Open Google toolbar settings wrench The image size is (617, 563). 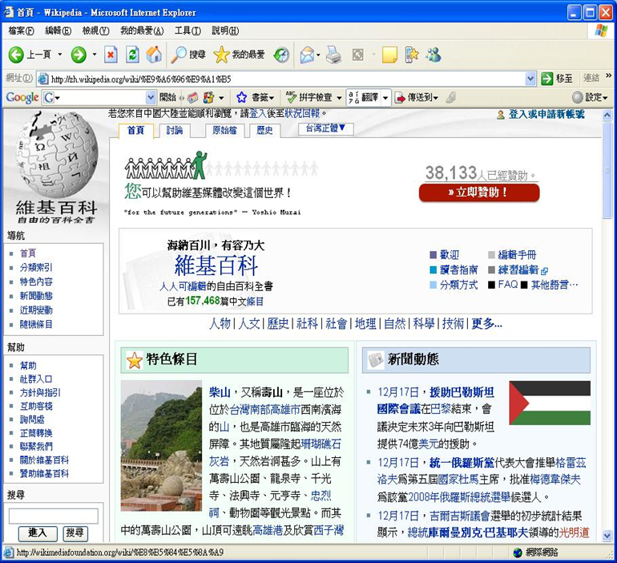tap(577, 97)
